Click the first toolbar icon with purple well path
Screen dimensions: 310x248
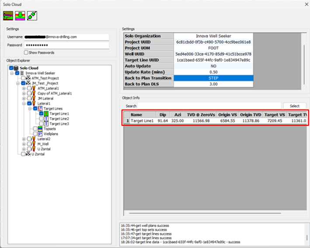tap(8, 15)
